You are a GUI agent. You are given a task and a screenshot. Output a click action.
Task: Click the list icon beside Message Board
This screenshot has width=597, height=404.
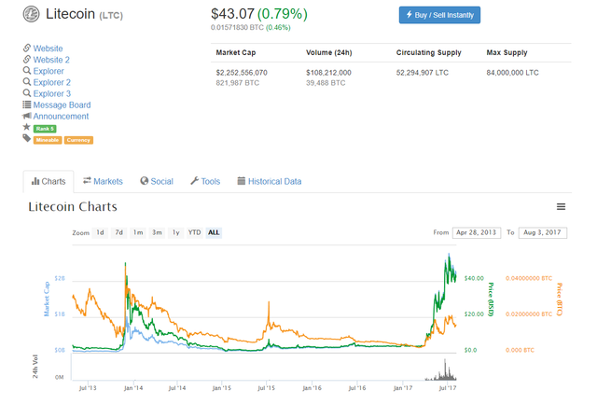click(27, 104)
